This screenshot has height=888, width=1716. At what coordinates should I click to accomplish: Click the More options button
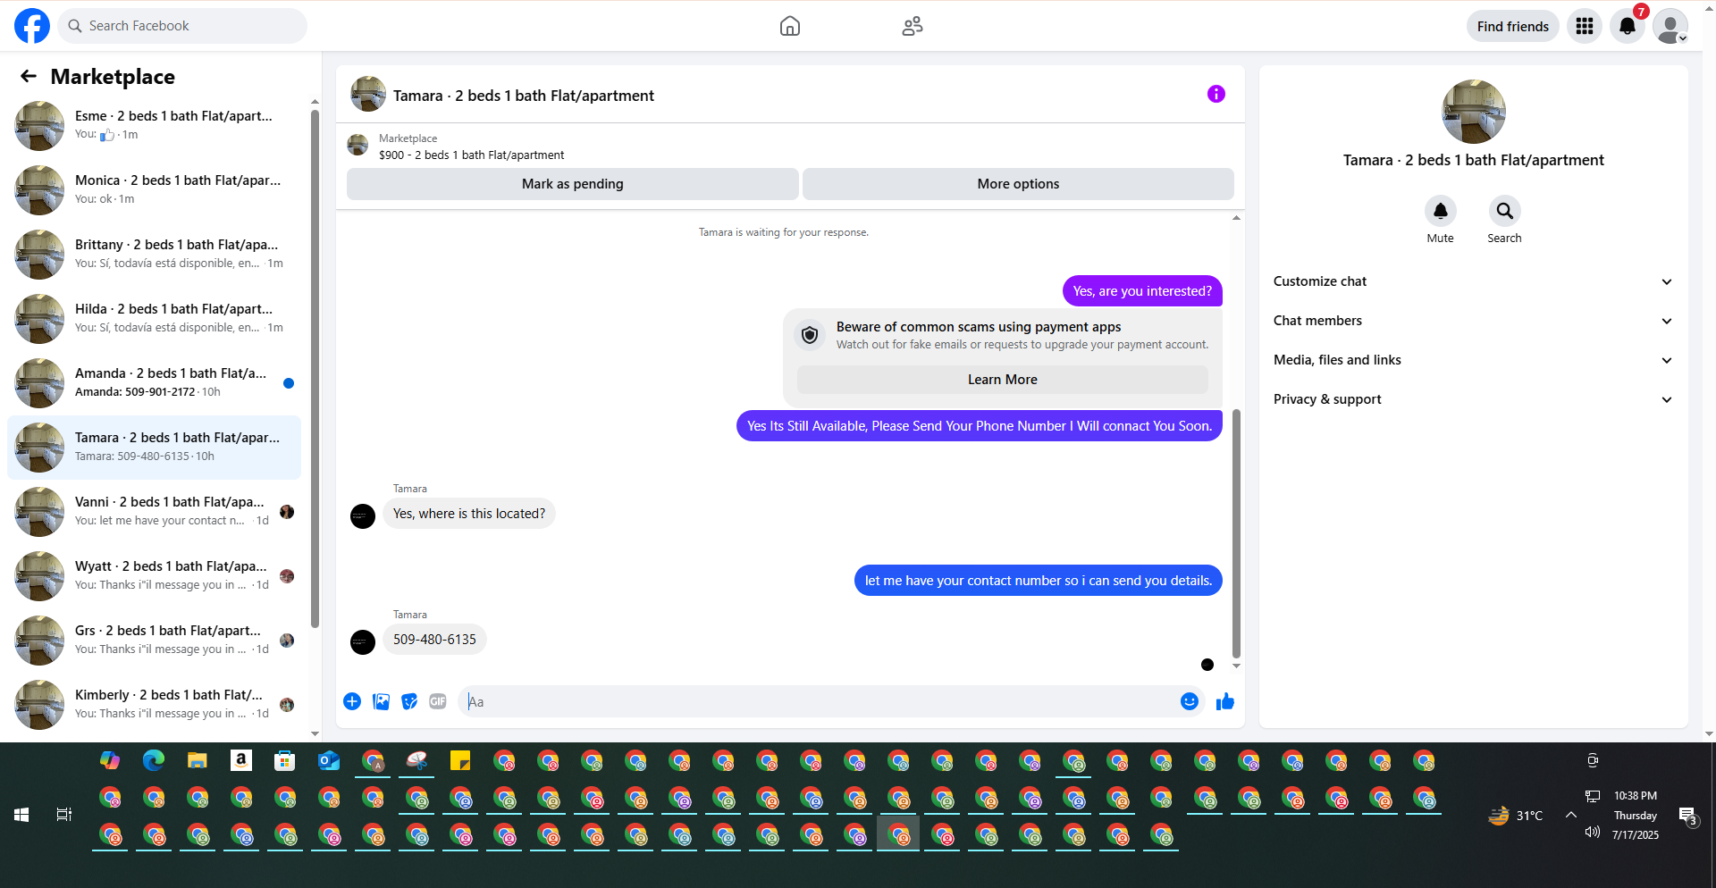click(x=1018, y=184)
